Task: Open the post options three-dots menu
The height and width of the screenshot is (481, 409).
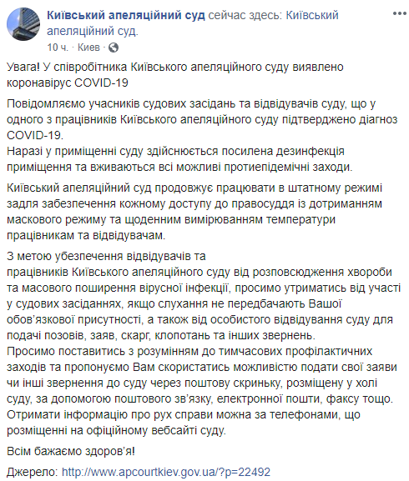Action: click(399, 13)
